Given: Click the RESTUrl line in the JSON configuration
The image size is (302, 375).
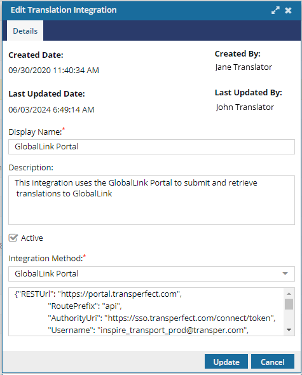Looking at the screenshot, I should 98,294.
